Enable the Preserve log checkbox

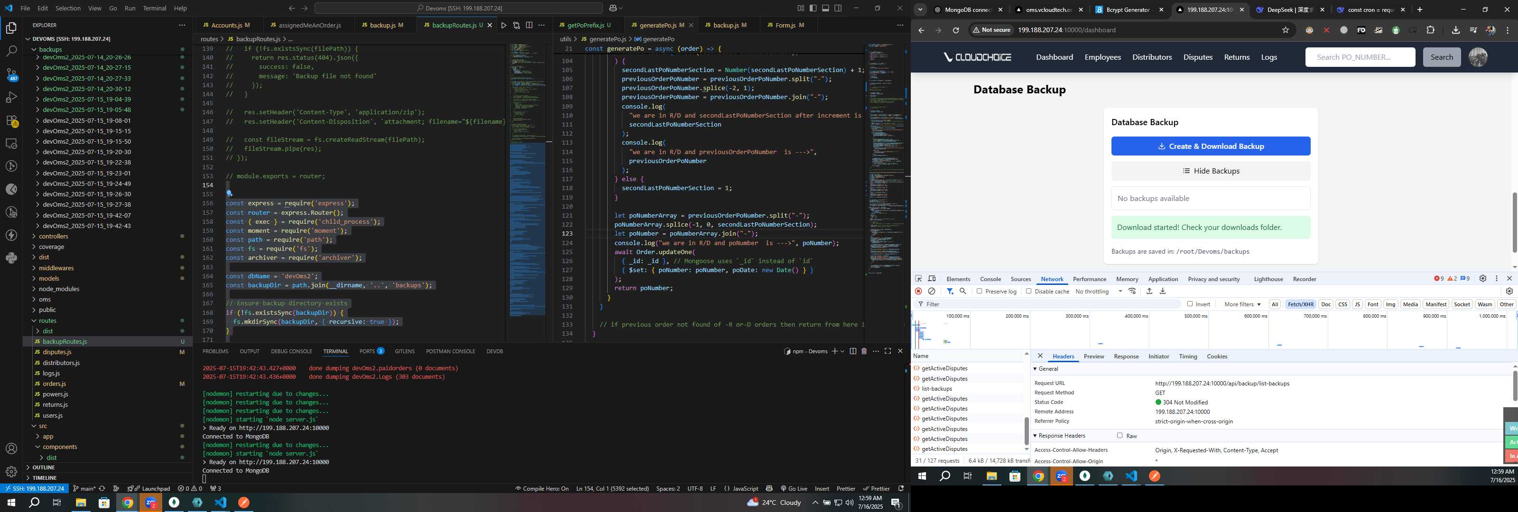[x=980, y=291]
